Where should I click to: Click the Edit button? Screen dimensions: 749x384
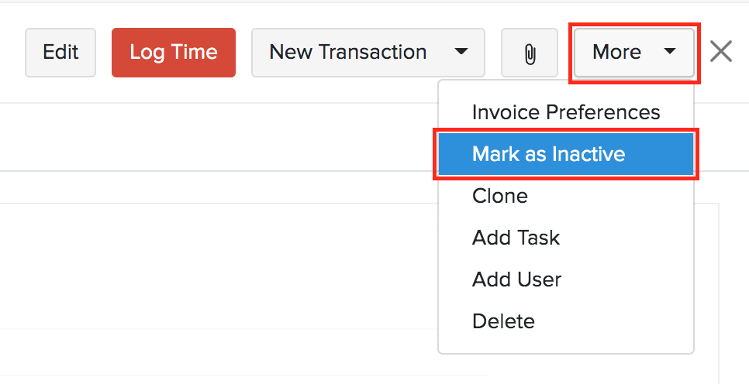60,53
